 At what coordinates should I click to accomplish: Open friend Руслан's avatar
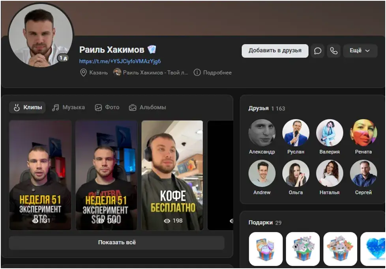click(x=296, y=133)
